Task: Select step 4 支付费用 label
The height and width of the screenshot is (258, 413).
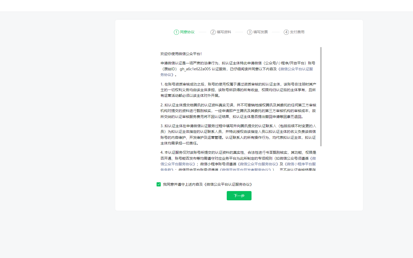Action: pos(297,32)
